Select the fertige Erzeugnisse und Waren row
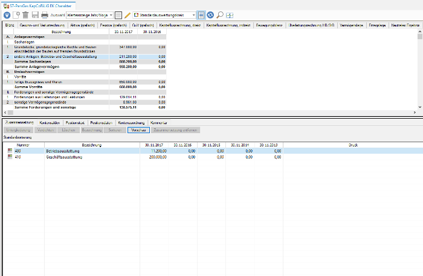This screenshot has width=423, height=276. [x=85, y=82]
